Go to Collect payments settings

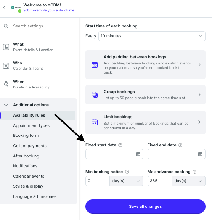(x=30, y=146)
